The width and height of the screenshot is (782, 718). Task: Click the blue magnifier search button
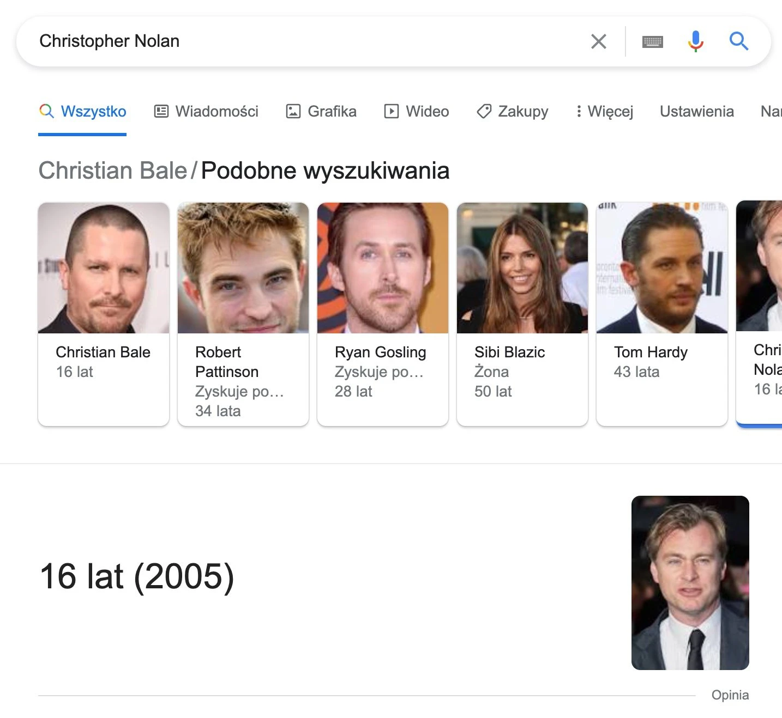click(738, 41)
